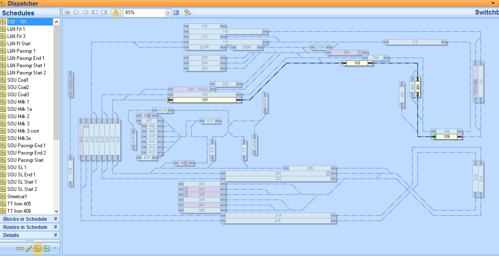
Task: Click the selection pointer icon in toolbar
Action: pos(187,13)
